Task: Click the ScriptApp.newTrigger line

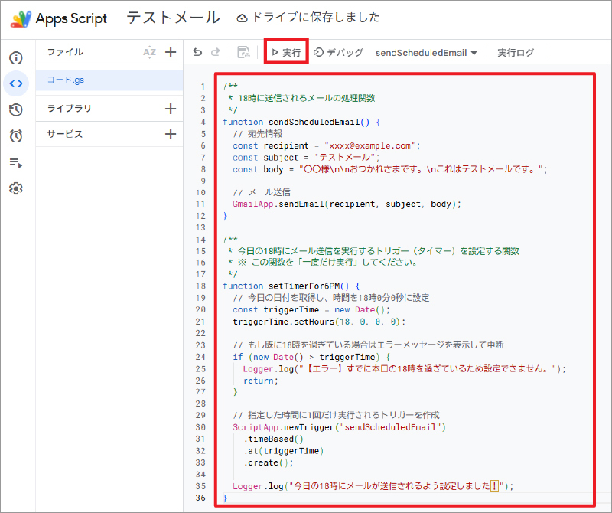Action: tap(339, 427)
